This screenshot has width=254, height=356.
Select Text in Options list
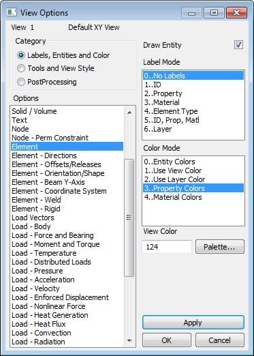point(67,120)
